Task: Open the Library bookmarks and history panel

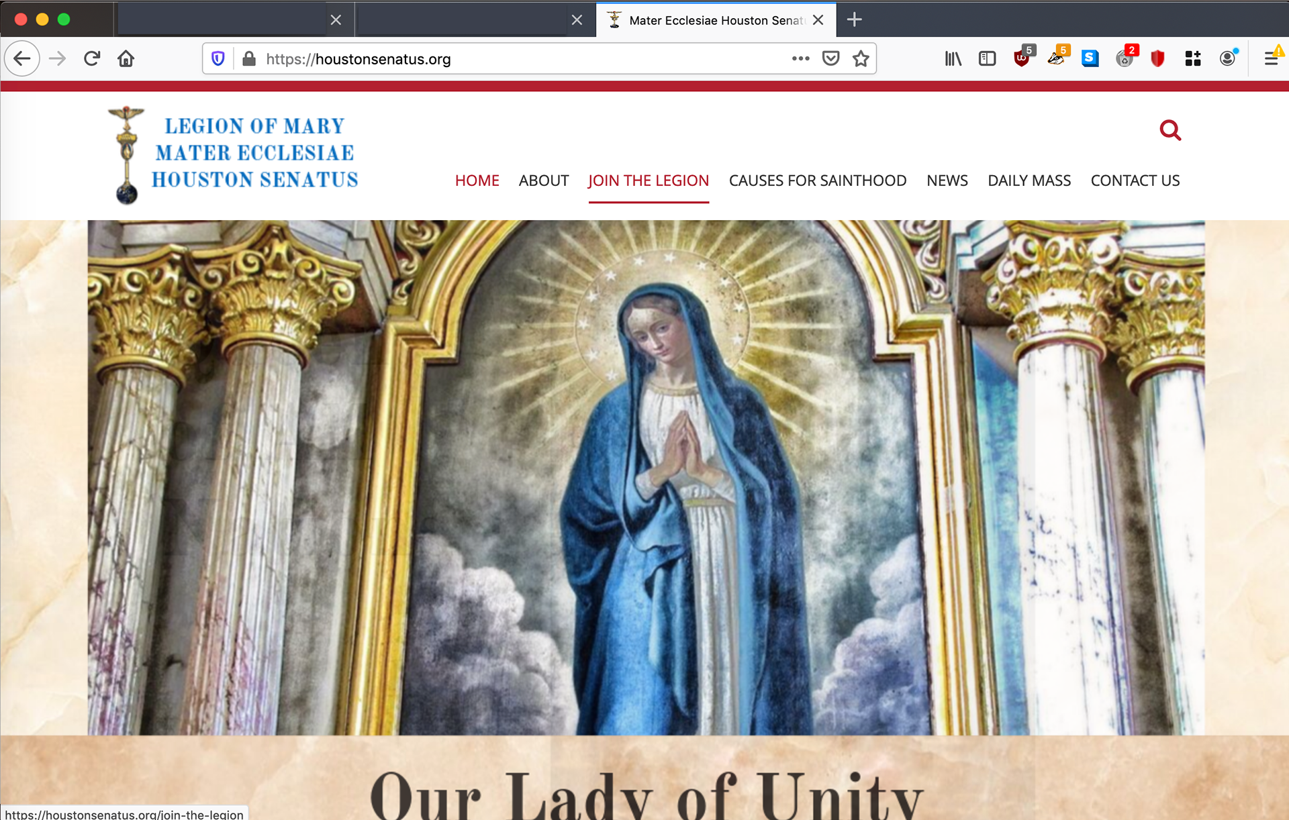Action: coord(953,59)
